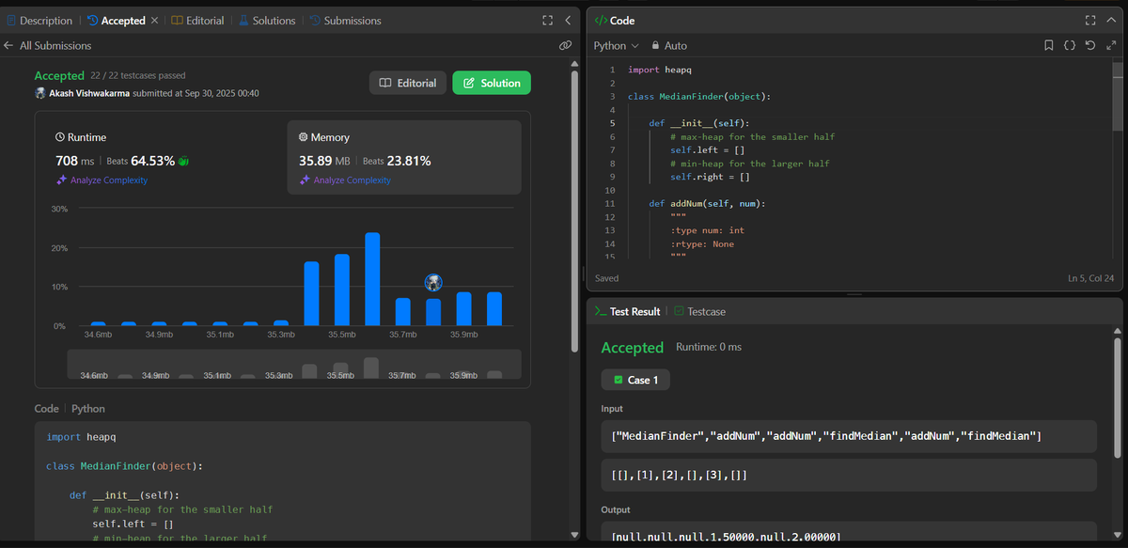The image size is (1128, 548).
Task: Copy submission link via chain icon
Action: click(565, 45)
